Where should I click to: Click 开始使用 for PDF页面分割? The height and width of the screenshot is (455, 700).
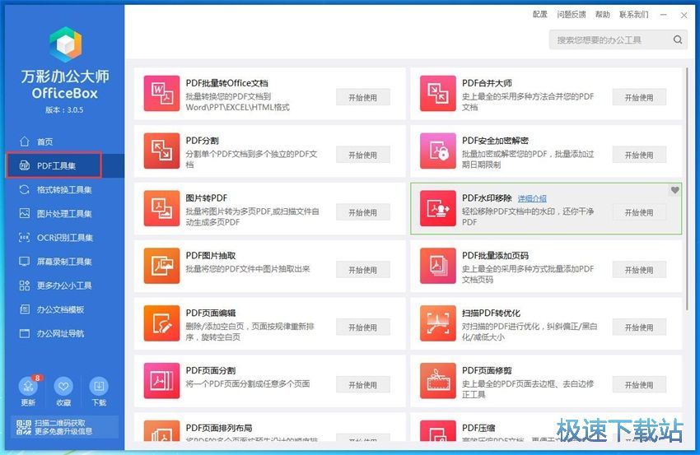[x=363, y=385]
